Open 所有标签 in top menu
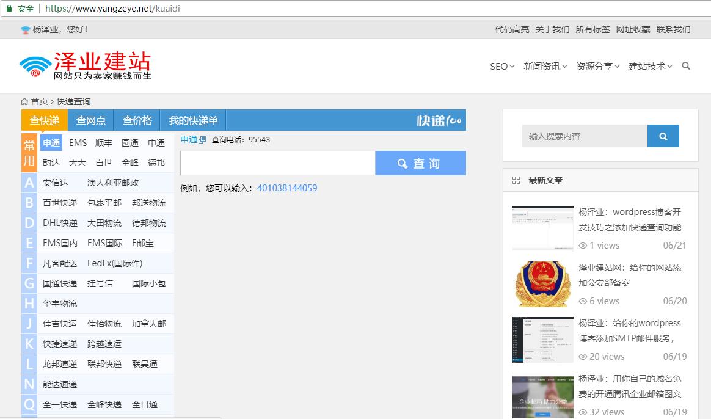Viewport: 711px width, 419px height. coord(592,29)
